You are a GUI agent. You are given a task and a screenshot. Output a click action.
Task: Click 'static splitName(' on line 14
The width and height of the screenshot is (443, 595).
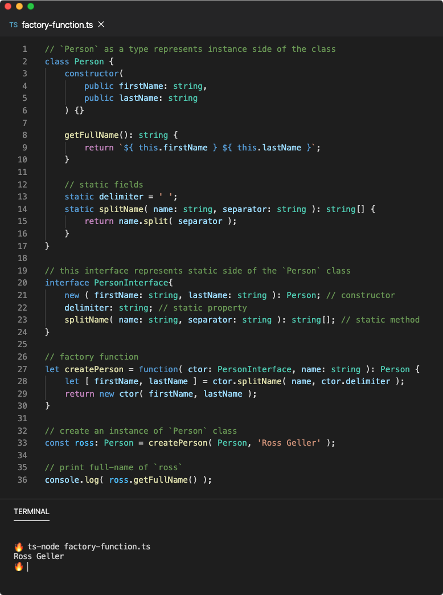pyautogui.click(x=106, y=209)
